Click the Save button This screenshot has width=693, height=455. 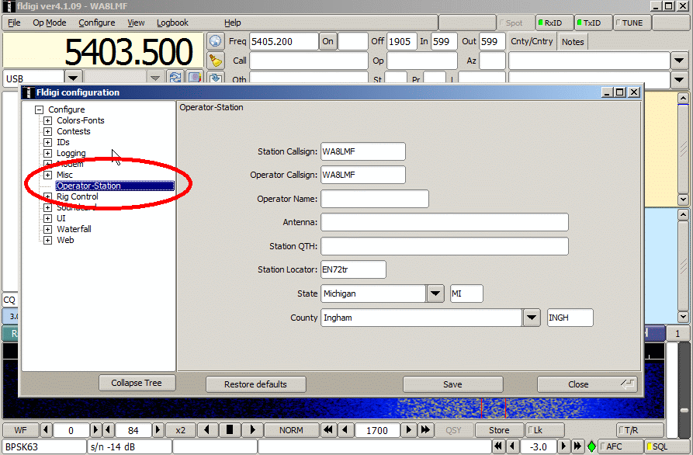[452, 384]
